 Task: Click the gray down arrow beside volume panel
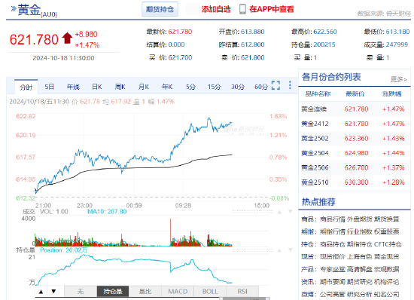[x=291, y=212]
